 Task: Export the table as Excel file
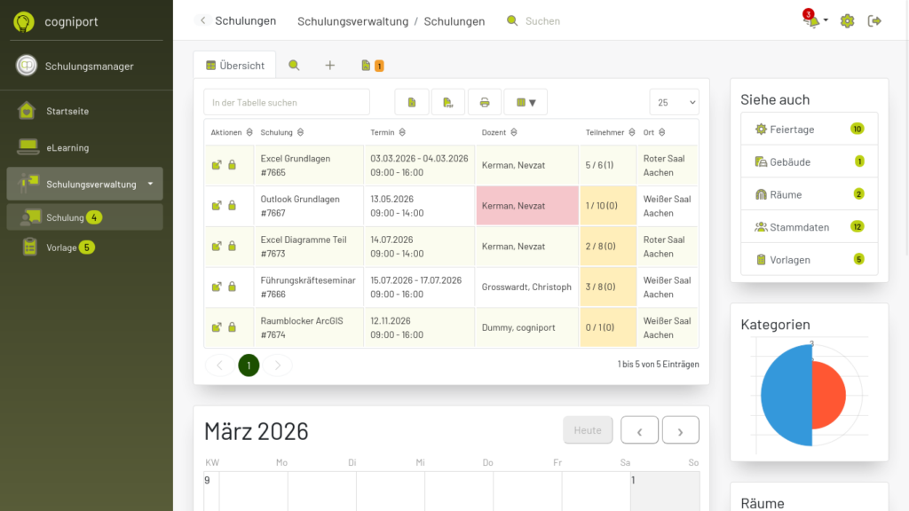(x=412, y=102)
